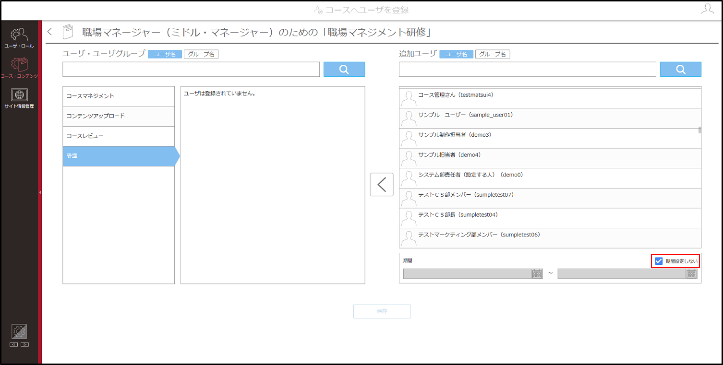Click the period end date field
Screen dimensions: 723x365
622,274
